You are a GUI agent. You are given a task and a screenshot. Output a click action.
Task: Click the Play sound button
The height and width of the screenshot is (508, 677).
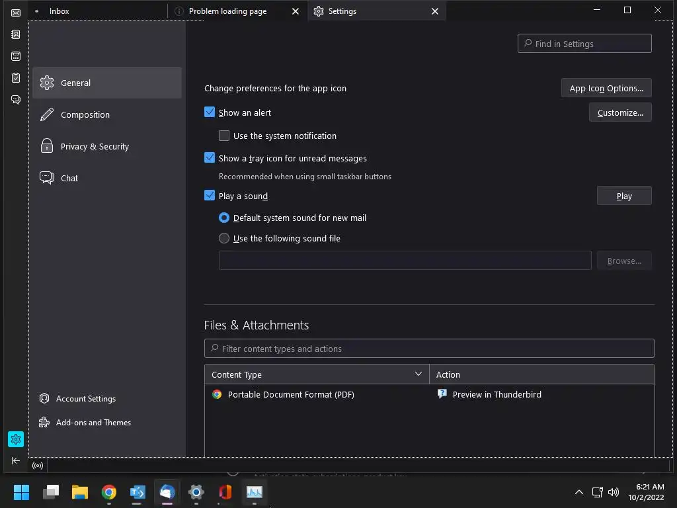click(624, 196)
